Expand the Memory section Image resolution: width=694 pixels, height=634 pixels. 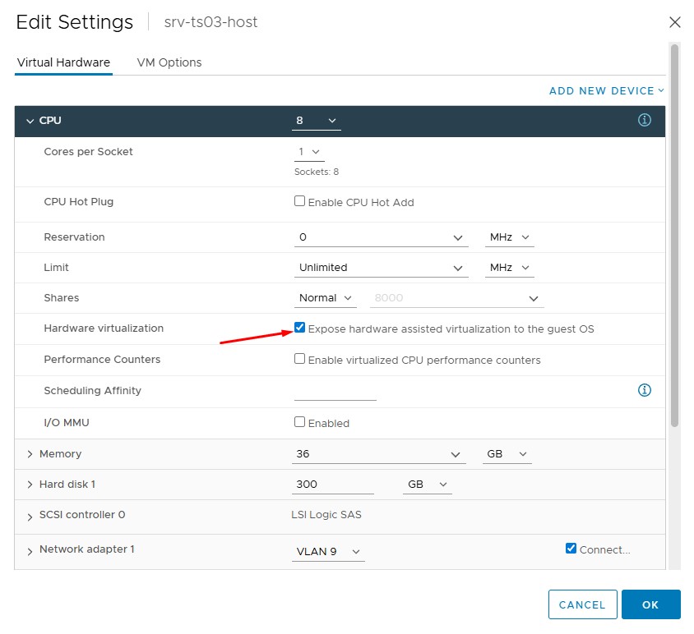click(30, 454)
